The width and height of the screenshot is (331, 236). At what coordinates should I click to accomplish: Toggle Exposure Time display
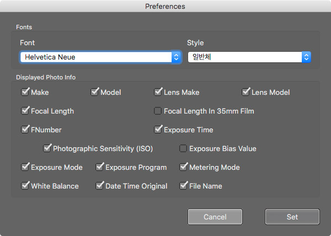158,130
